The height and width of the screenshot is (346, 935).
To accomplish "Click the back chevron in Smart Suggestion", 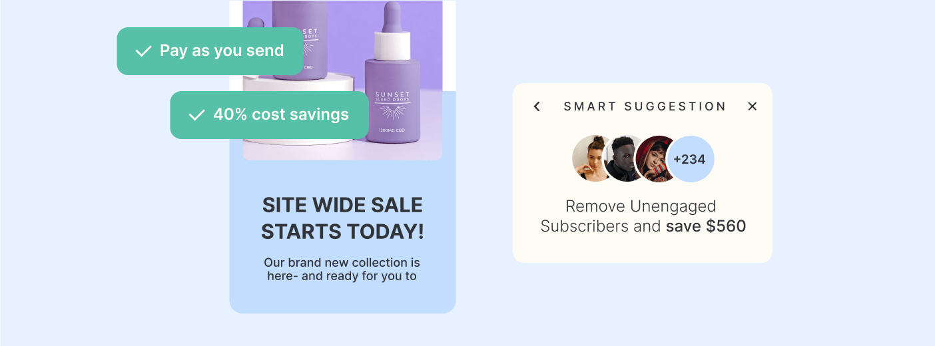I will click(537, 106).
